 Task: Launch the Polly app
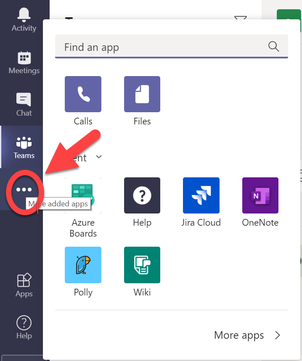pyautogui.click(x=83, y=265)
